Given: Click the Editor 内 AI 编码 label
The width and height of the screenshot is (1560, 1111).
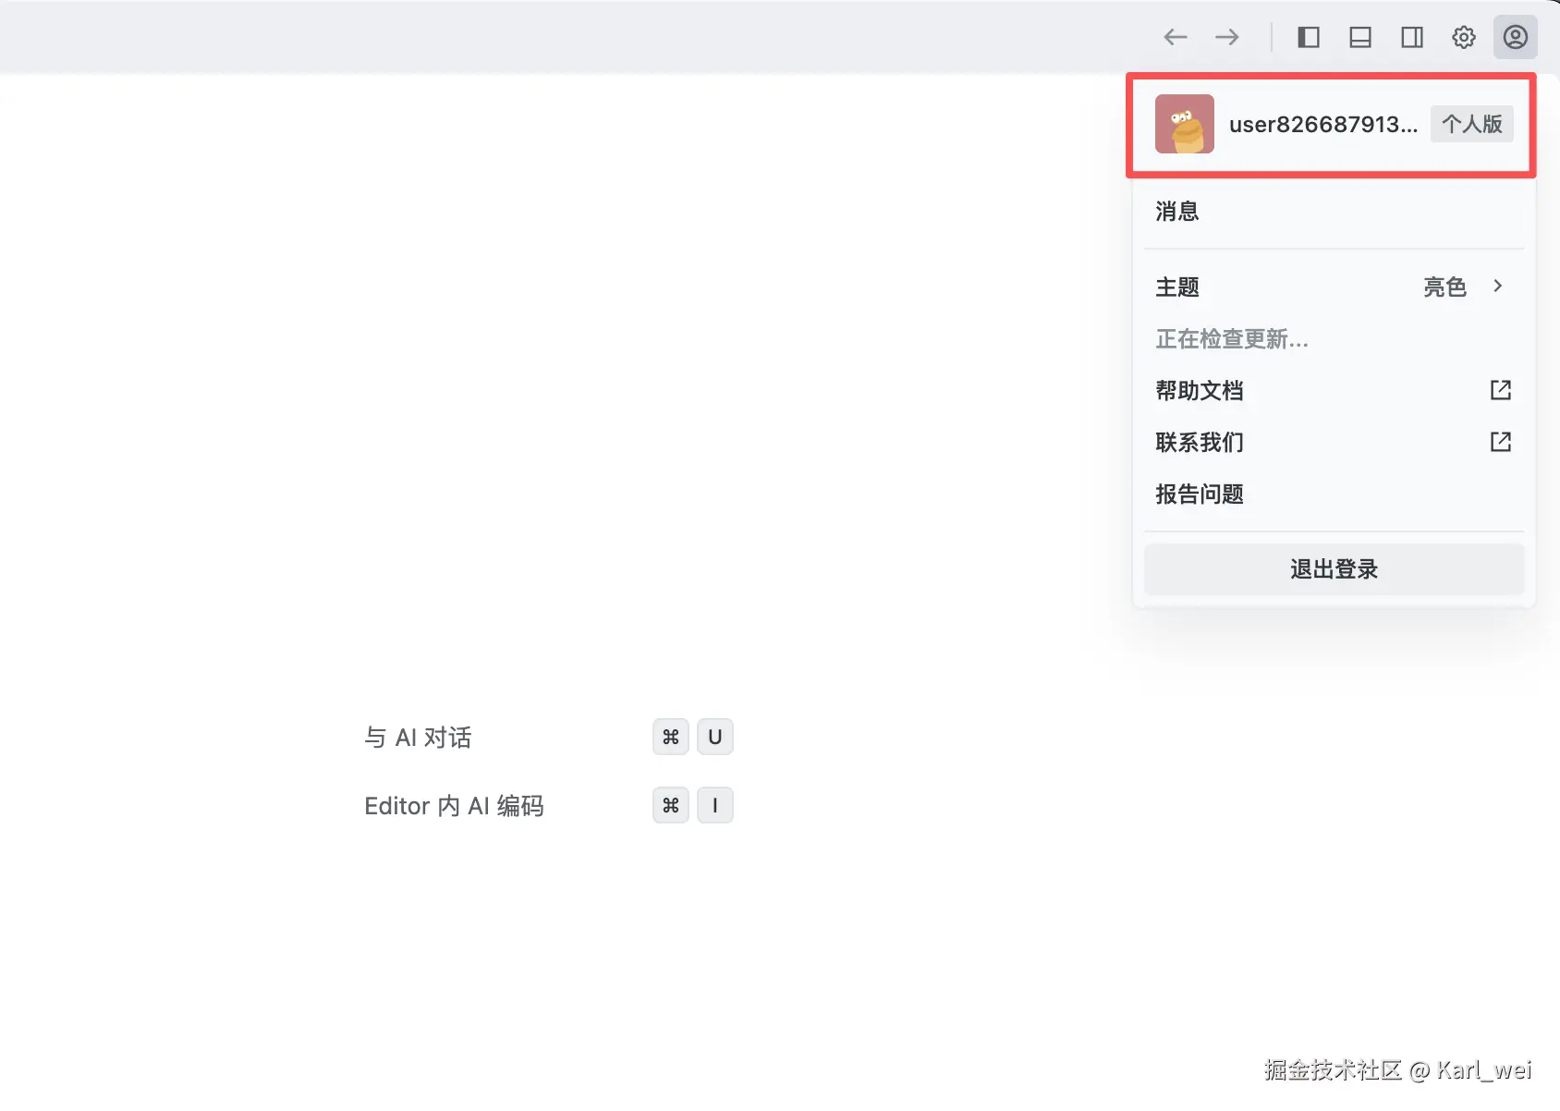Looking at the screenshot, I should [454, 806].
